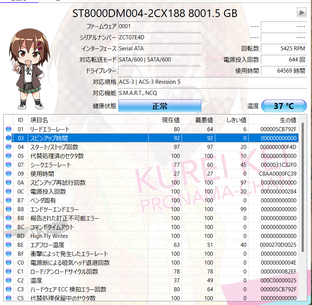Click the 最悪値 column header
The height and width of the screenshot is (305, 312).
click(x=198, y=120)
